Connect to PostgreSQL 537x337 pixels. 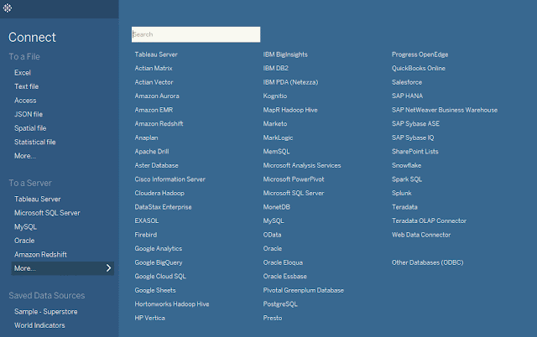280,303
